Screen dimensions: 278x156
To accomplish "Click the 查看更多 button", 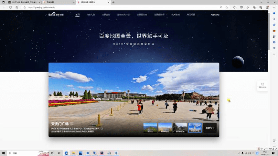I will tap(210, 128).
